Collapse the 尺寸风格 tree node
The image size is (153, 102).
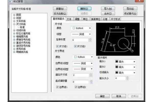click(14, 24)
